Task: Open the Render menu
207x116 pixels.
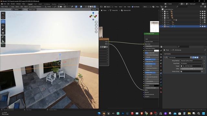Action: click(x=13, y=4)
